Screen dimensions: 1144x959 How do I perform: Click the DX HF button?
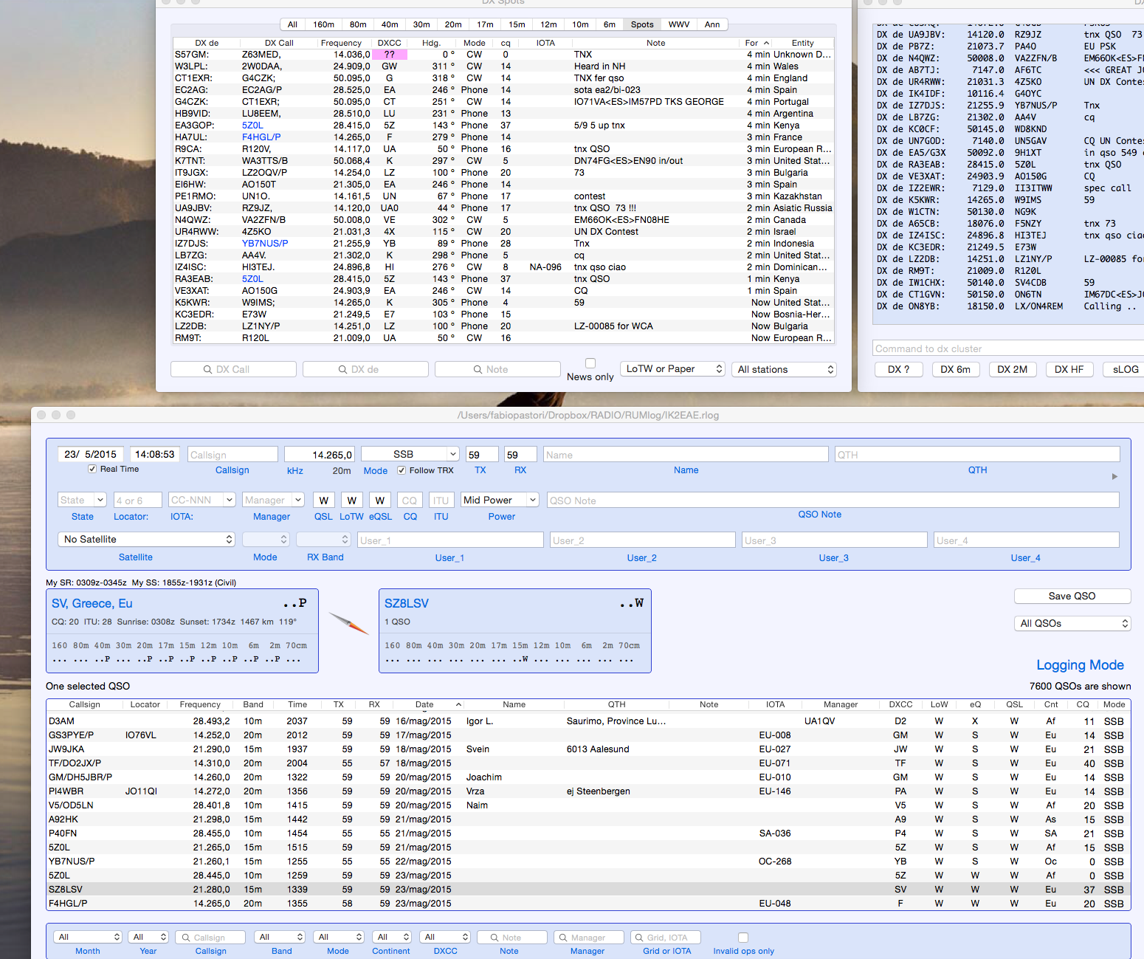click(x=1069, y=369)
